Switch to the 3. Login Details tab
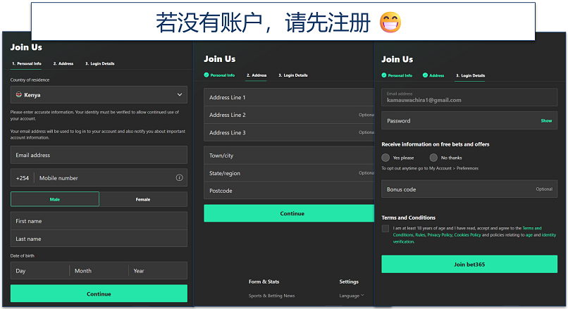 pyautogui.click(x=99, y=64)
